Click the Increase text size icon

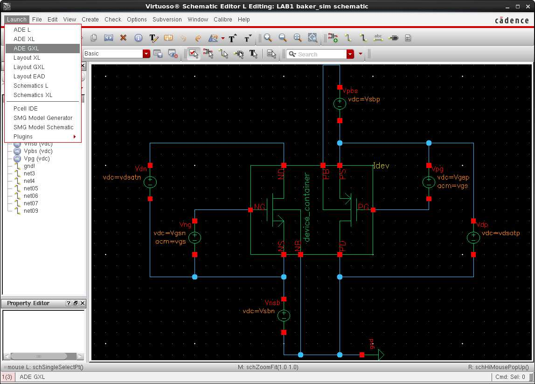pos(233,38)
